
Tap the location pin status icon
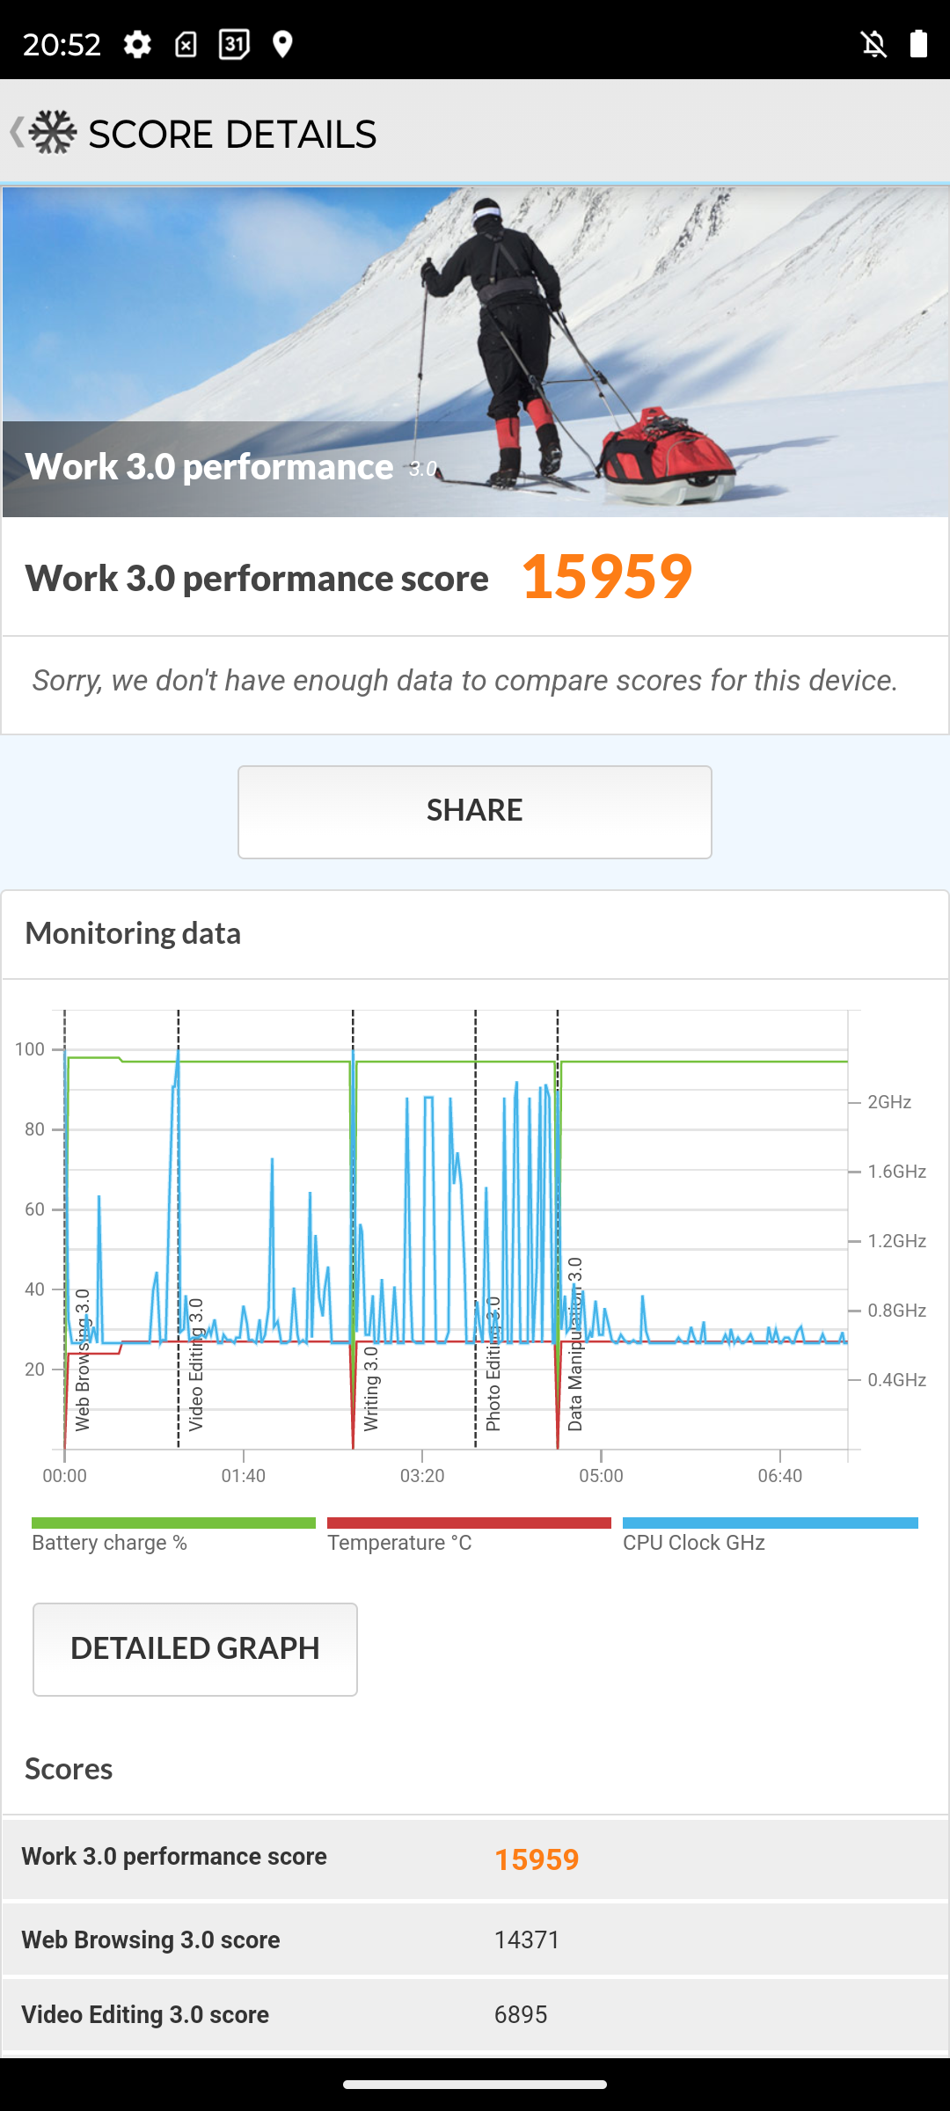[x=282, y=44]
